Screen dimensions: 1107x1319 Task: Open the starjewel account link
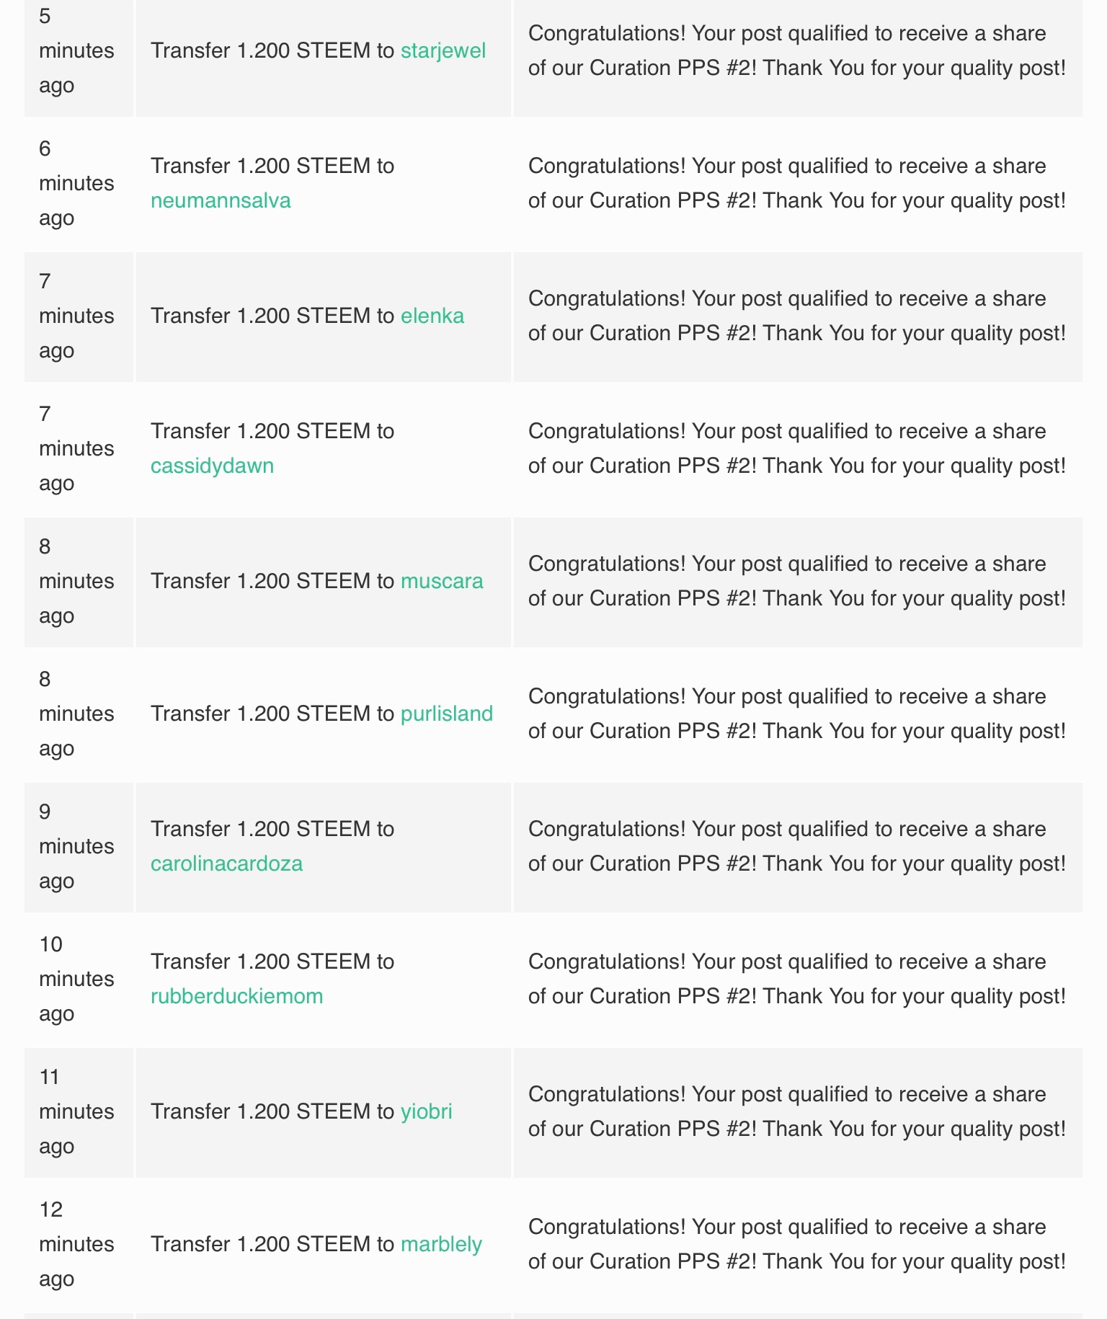click(x=443, y=50)
